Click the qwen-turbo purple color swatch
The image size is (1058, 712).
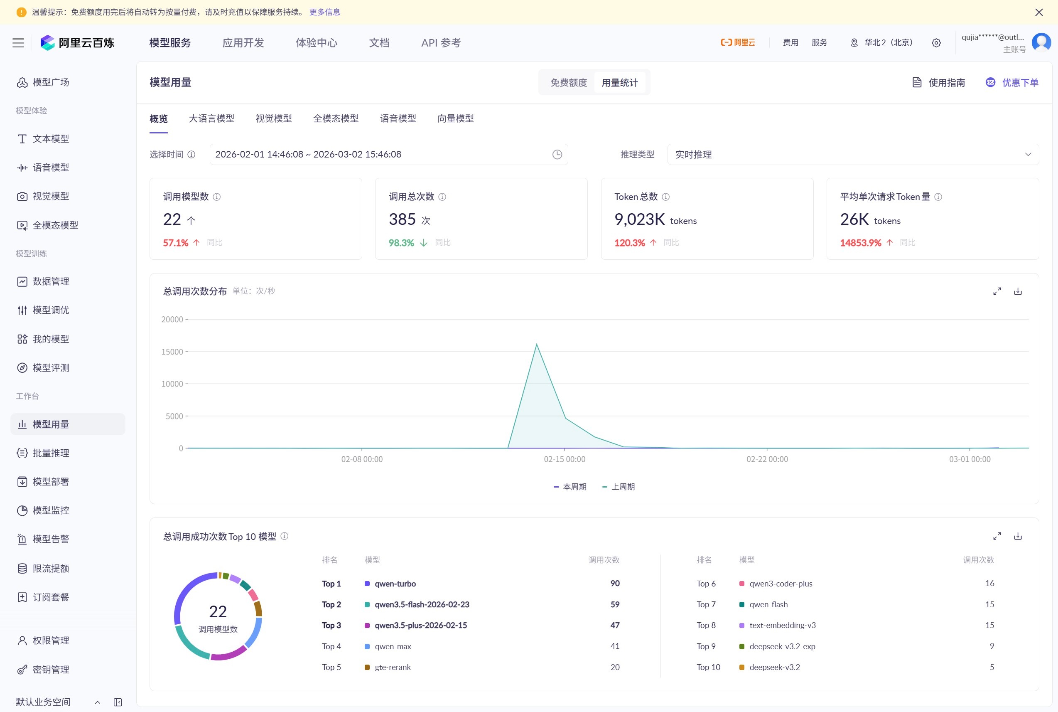367,584
